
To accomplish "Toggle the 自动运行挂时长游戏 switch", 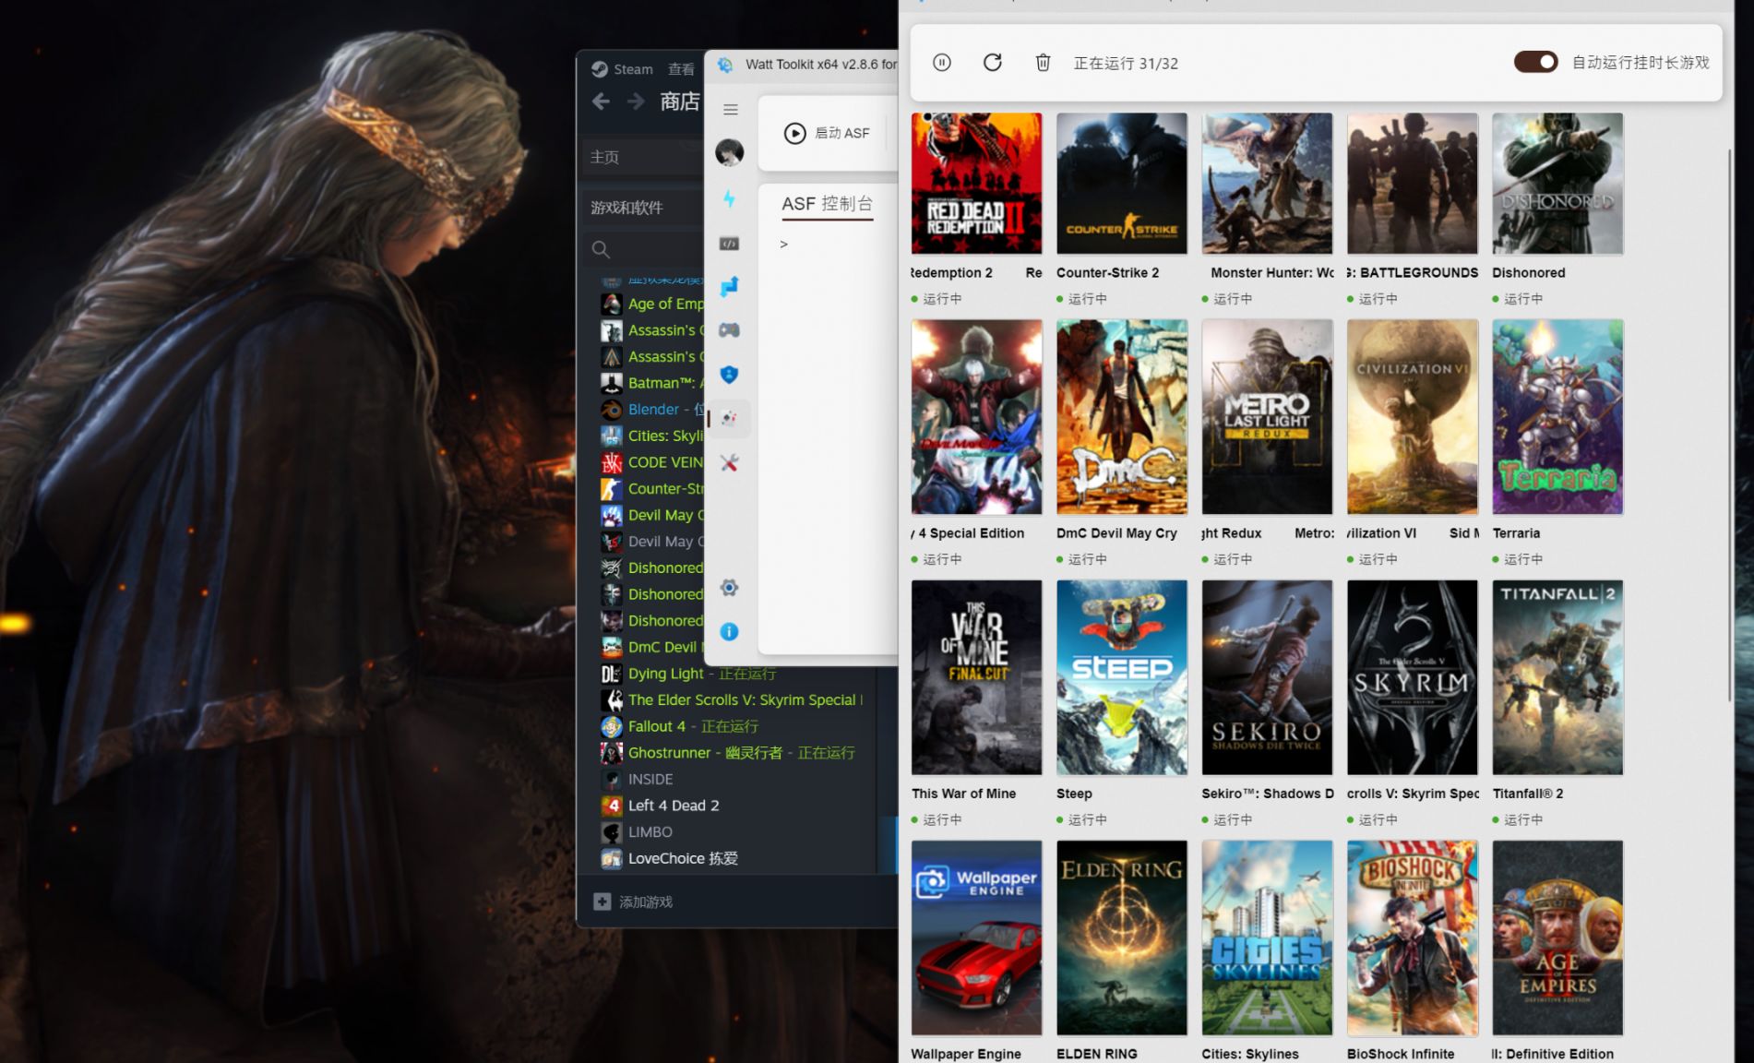I will coord(1535,62).
